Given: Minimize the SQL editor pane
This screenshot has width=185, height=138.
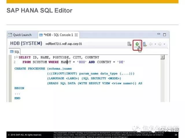Looking at the screenshot, I should coord(159,34).
